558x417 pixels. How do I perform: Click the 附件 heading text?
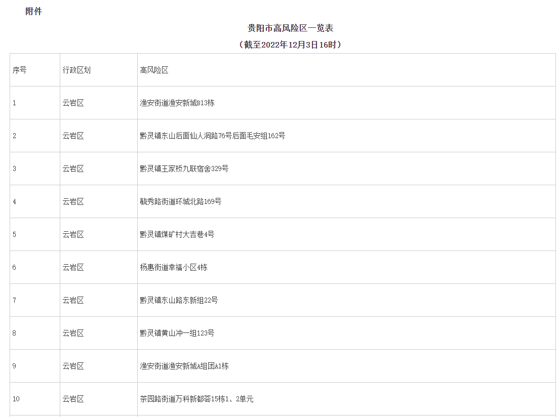(33, 12)
